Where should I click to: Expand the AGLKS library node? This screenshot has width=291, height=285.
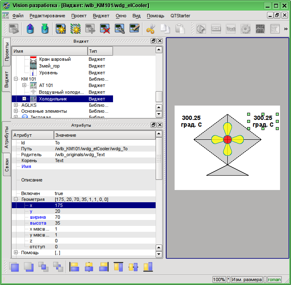click(16, 105)
